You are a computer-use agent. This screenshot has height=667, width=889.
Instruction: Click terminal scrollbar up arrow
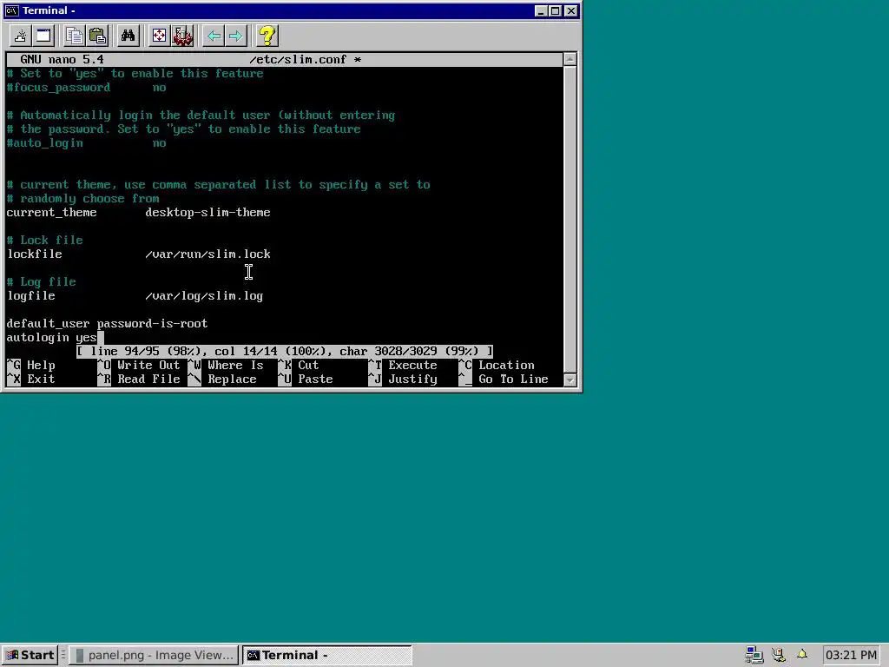(x=570, y=59)
